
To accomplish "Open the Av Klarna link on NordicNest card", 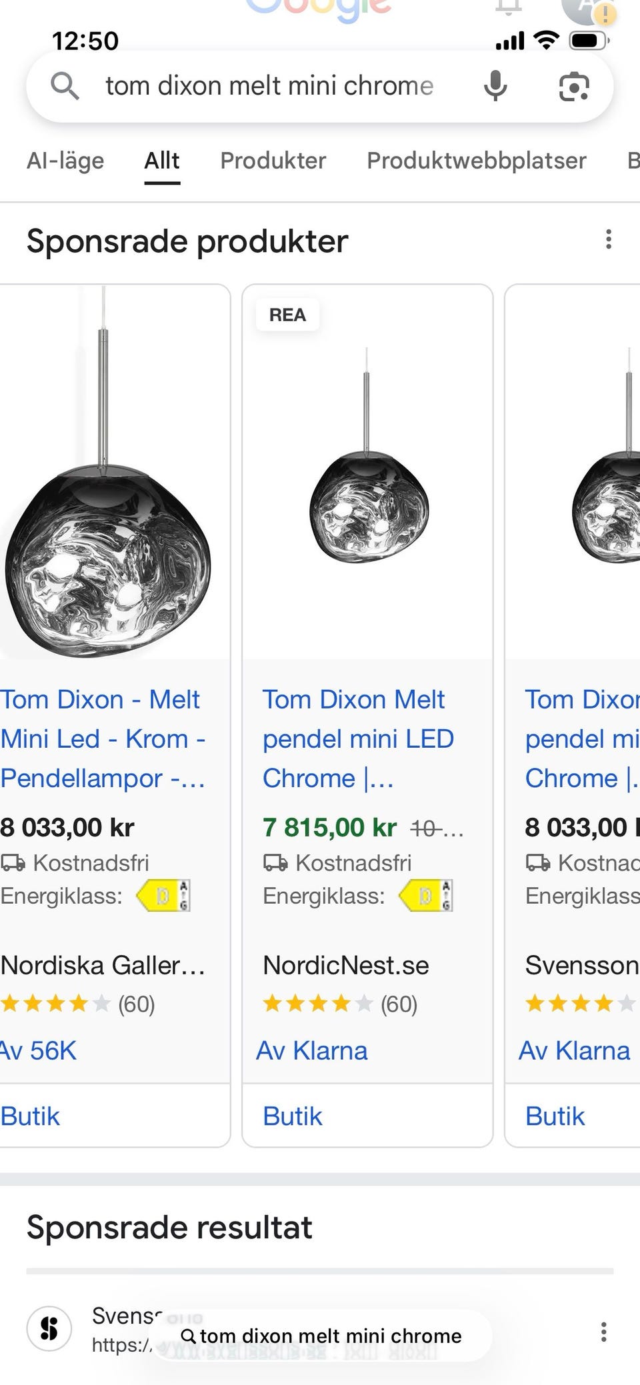I will [x=312, y=1051].
